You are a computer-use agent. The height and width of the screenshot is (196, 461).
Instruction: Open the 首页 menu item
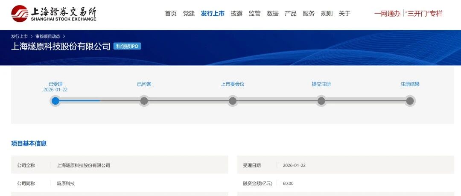(171, 14)
